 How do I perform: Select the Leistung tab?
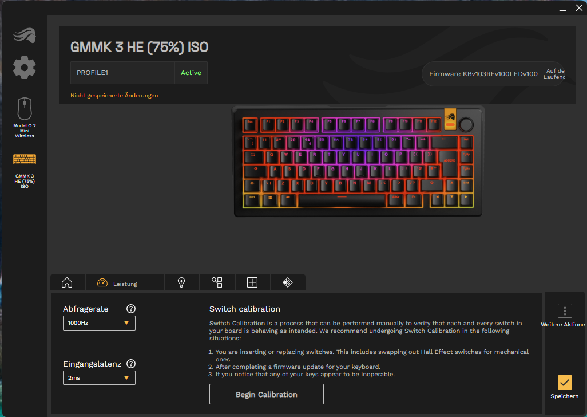pos(125,282)
